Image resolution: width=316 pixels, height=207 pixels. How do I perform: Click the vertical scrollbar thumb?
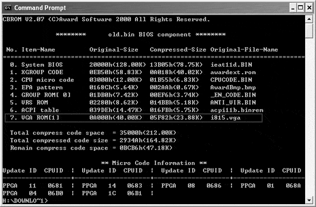tap(309, 30)
